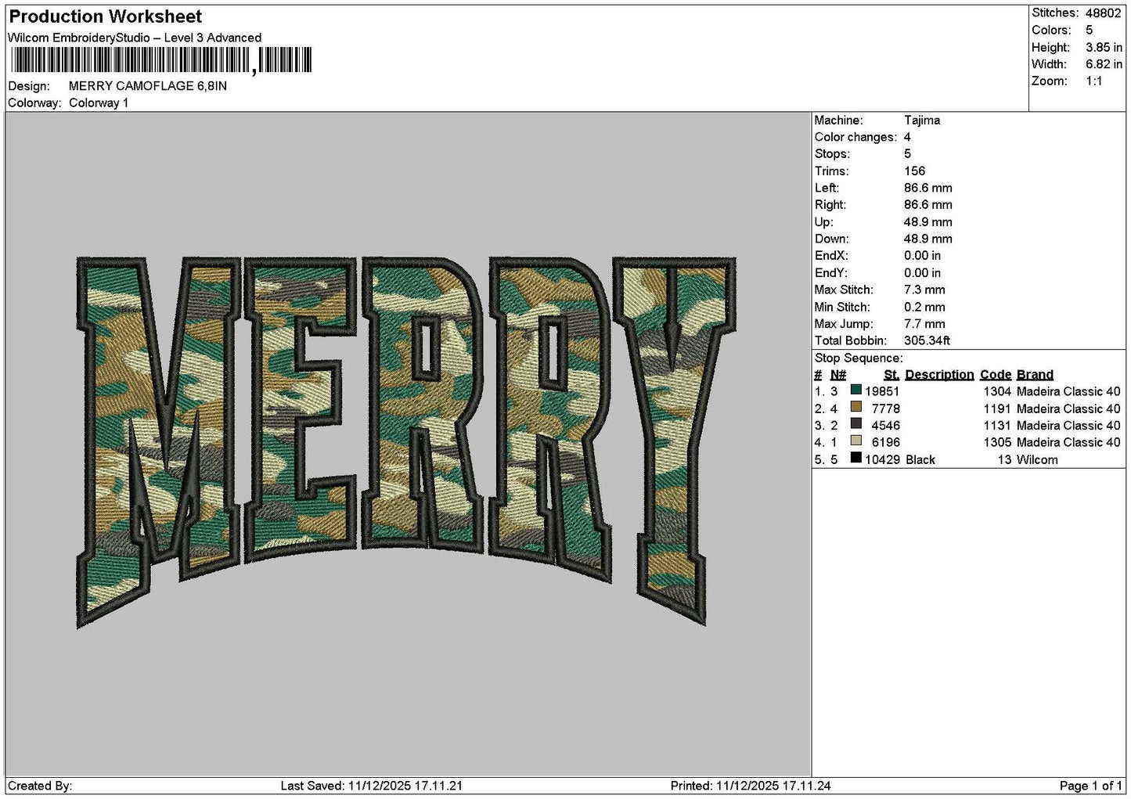Click the Stitches value 48802
This screenshot has height=799, width=1131.
[1103, 13]
